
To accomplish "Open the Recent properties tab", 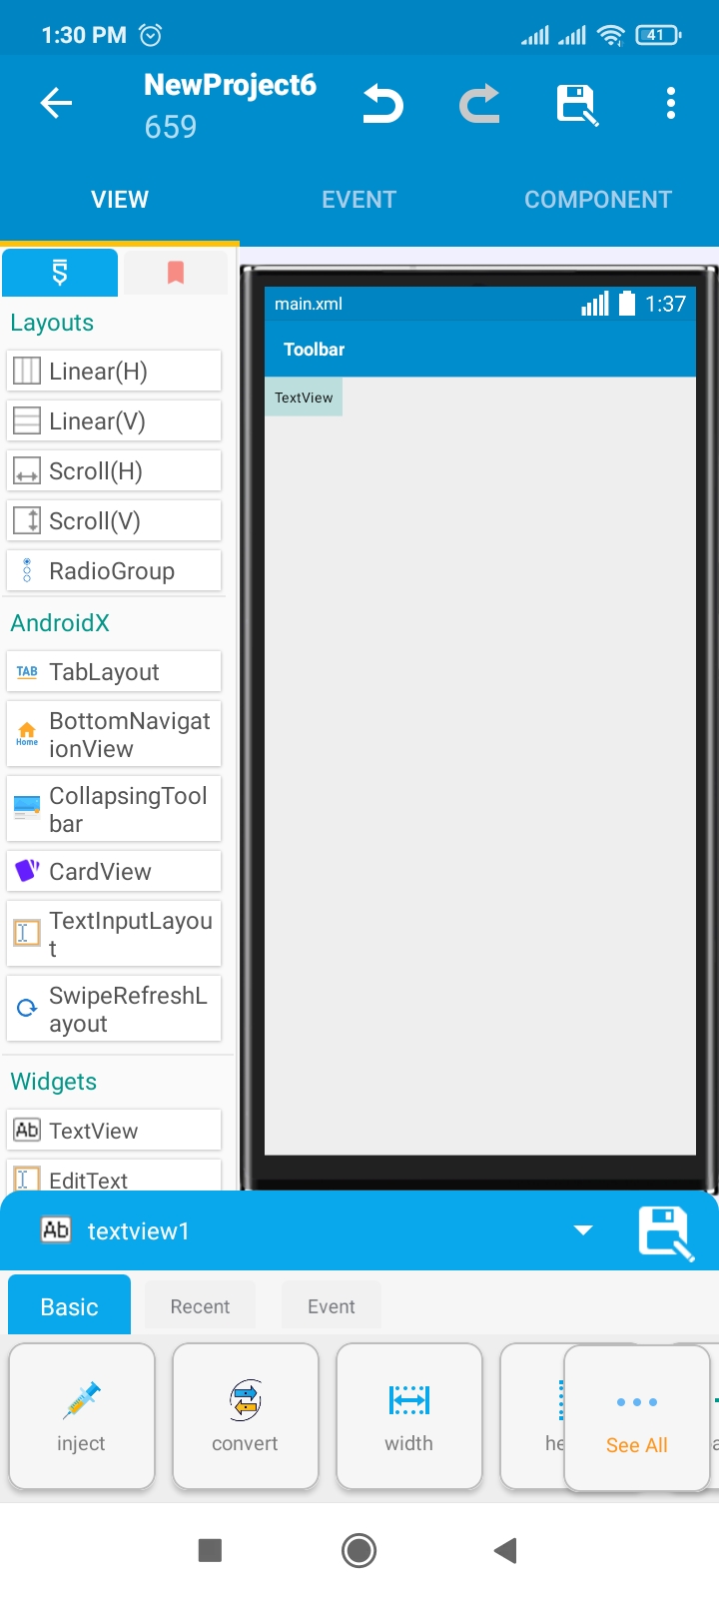I will click(200, 1306).
